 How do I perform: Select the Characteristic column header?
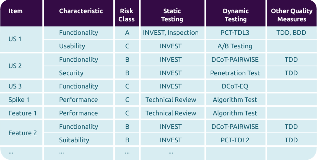coord(81,11)
